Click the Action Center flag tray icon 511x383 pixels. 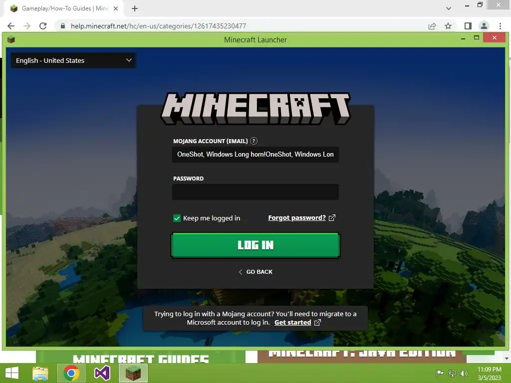click(x=440, y=373)
